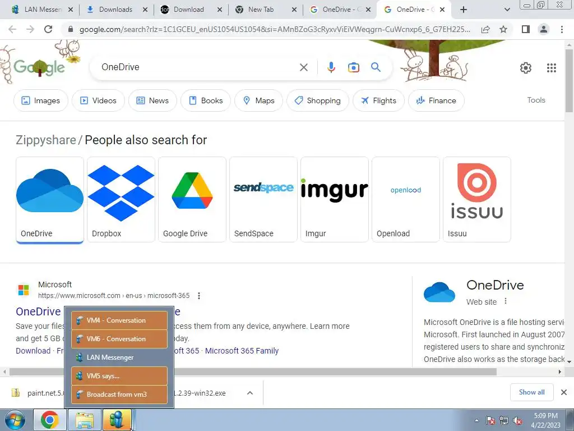Image resolution: width=574 pixels, height=431 pixels.
Task: Open more options beside Web site label
Action: point(506,301)
